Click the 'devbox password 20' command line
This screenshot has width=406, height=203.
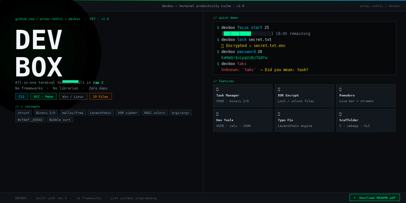tap(239, 52)
